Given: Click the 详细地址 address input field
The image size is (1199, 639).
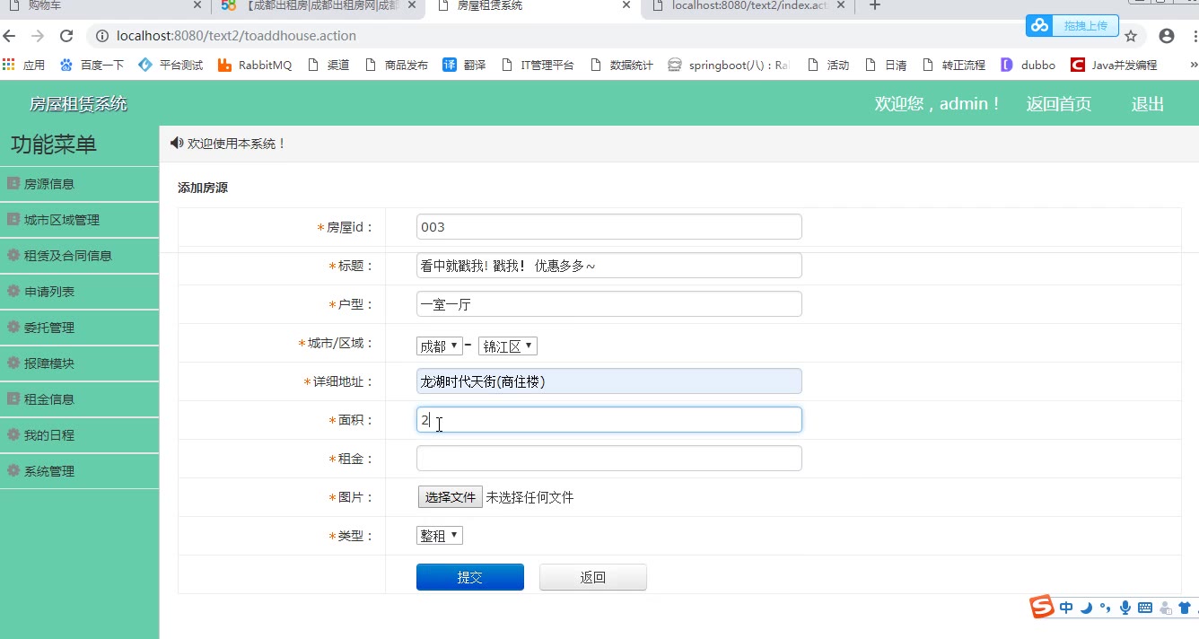Looking at the screenshot, I should (609, 381).
